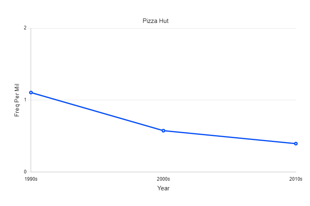Select the Freq Per Mil axis title
Image resolution: width=310 pixels, height=206 pixels.
[17, 100]
